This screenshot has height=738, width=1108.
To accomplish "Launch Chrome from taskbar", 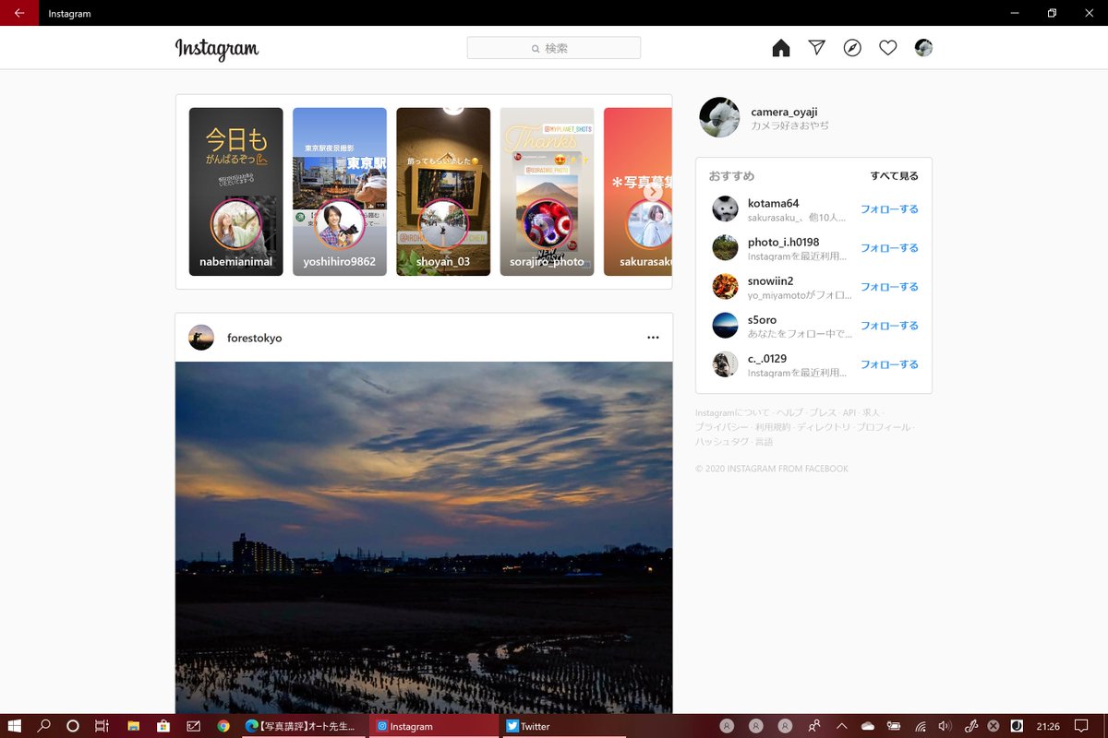I will tap(223, 726).
